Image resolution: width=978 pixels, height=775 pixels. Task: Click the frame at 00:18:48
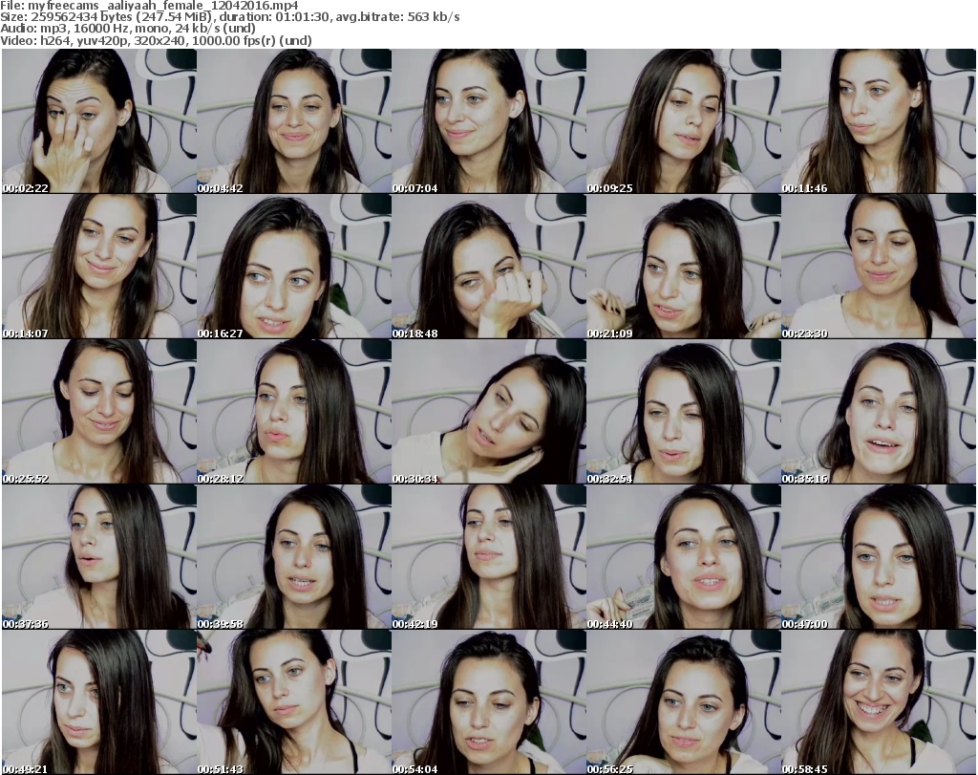488,267
